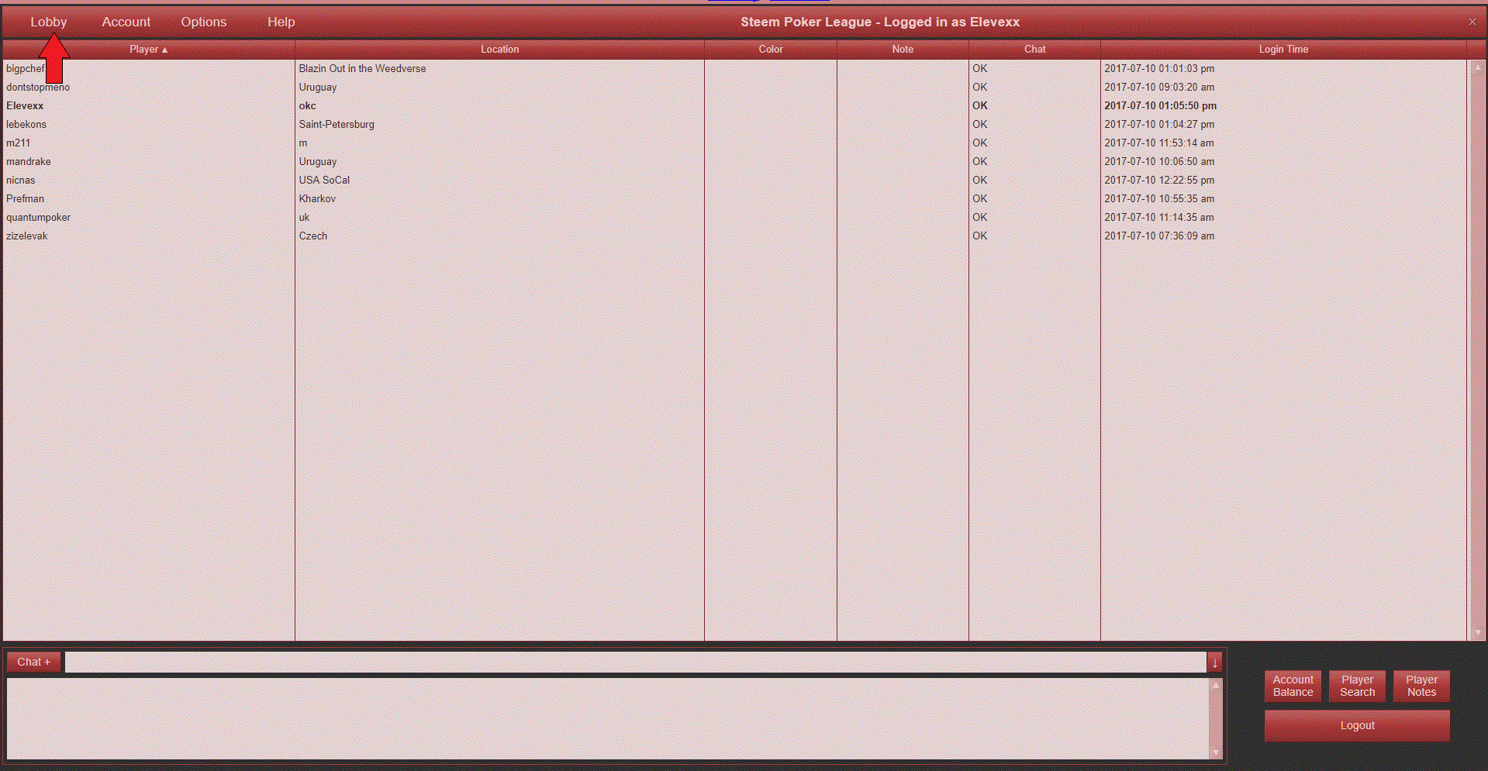
Task: Click the Chat + button
Action: click(33, 662)
